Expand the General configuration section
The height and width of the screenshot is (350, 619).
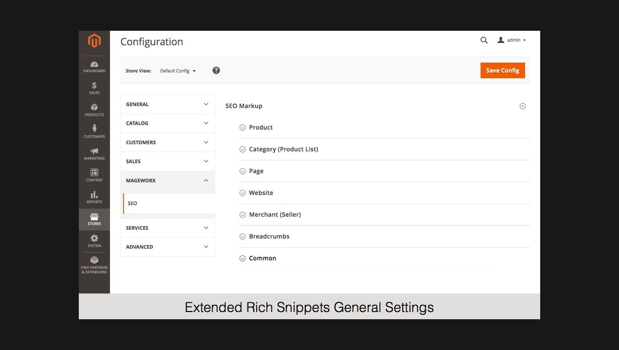[167, 104]
